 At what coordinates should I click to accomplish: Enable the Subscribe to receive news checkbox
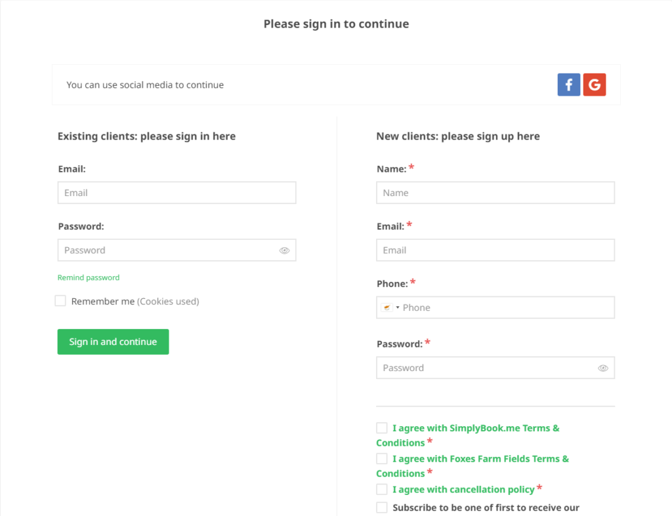tap(382, 507)
